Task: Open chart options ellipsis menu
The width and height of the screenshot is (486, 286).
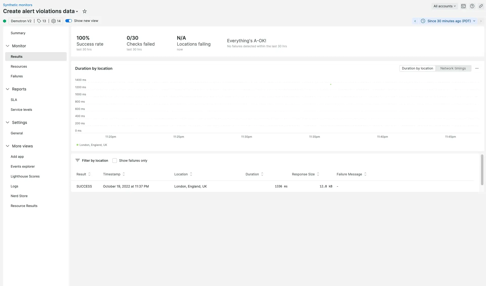Action: [x=477, y=68]
